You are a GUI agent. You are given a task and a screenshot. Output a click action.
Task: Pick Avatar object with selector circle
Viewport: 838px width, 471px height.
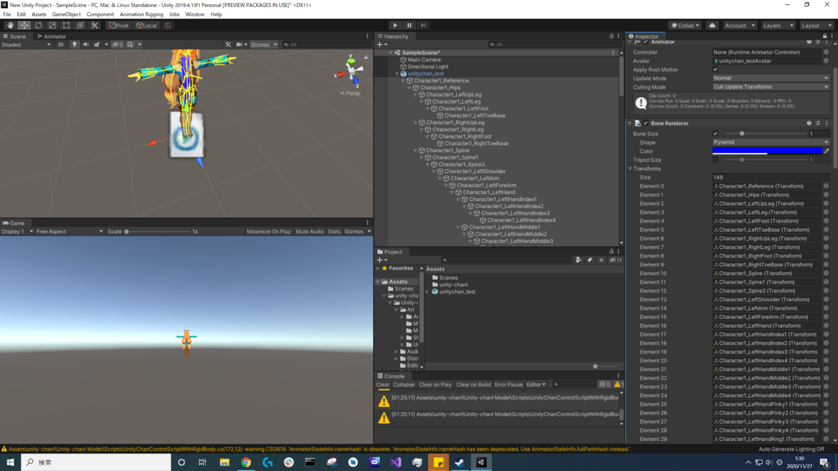click(826, 61)
